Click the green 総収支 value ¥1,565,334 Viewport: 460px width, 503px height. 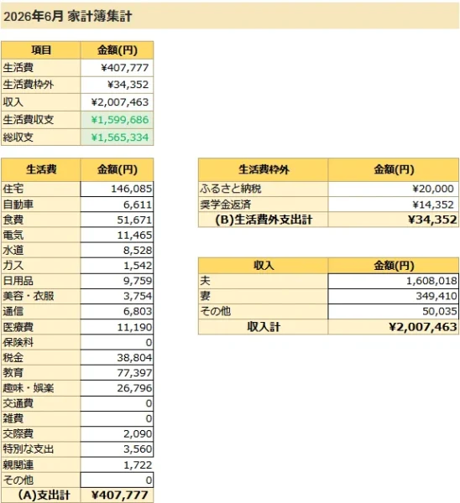[117, 137]
